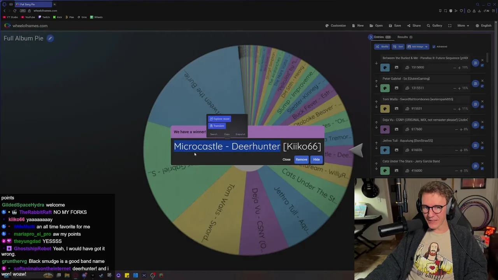Screen dimensions: 498x280
Task: Add image to Between the Buried & Me entry
Action: tap(396, 67)
